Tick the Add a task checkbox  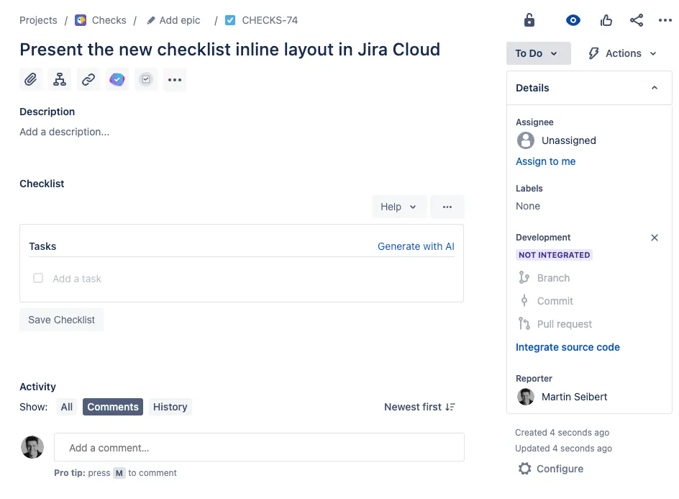click(x=38, y=278)
